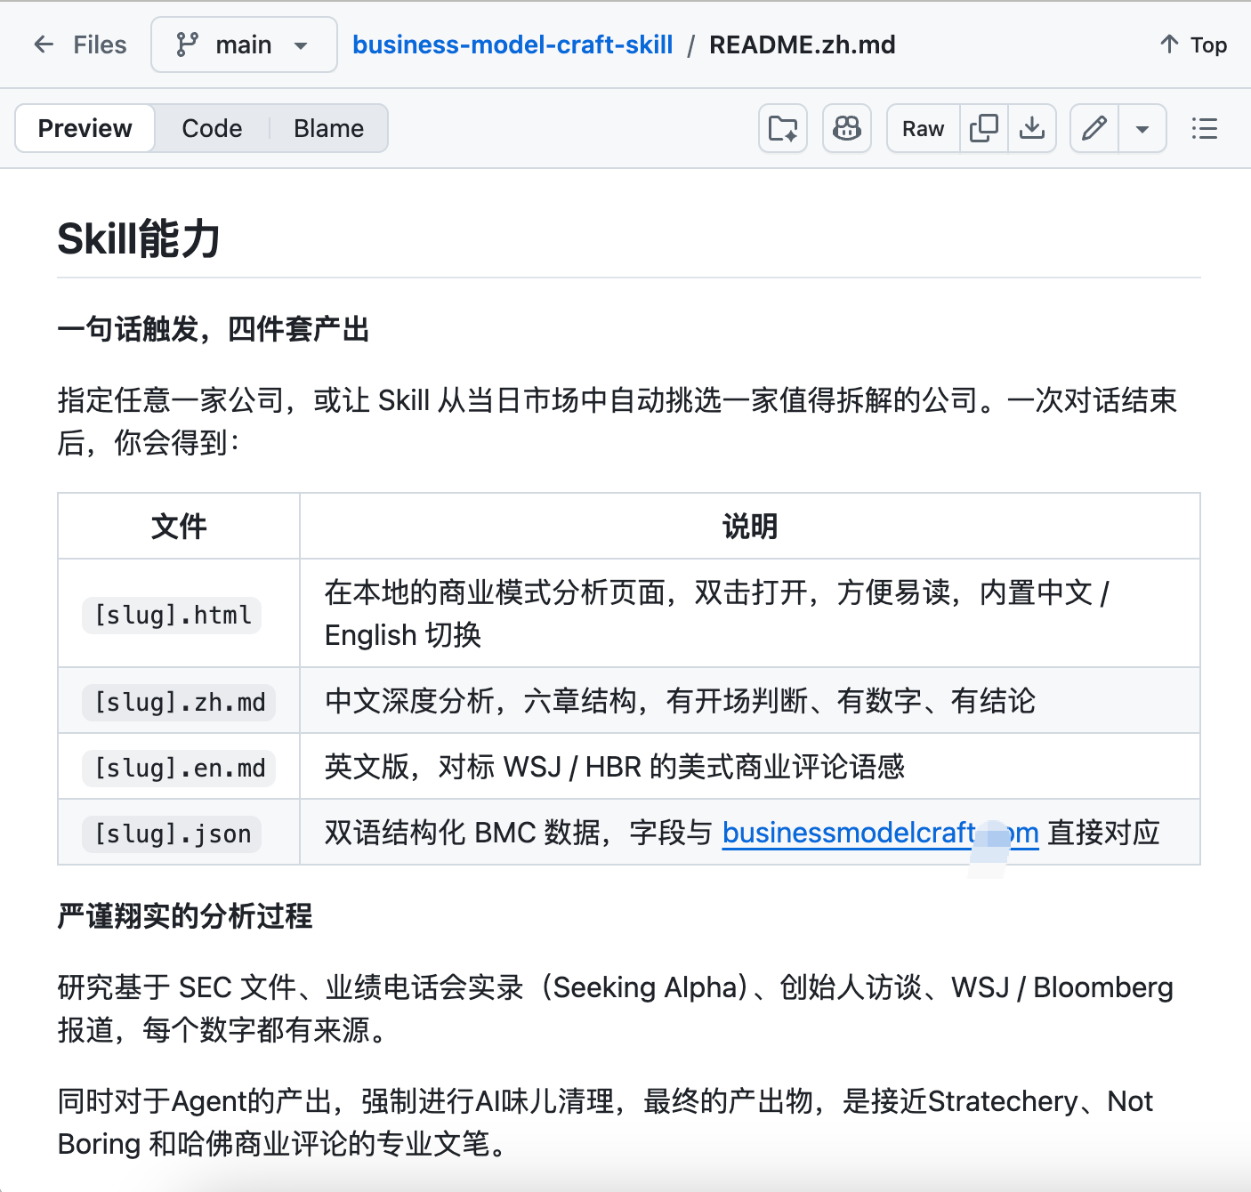1251x1192 pixels.
Task: Download the raw file icon
Action: pyautogui.click(x=1032, y=128)
